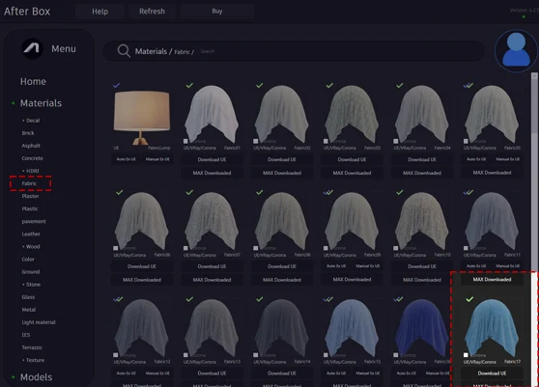The image size is (539, 387).
Task: Click the green checkmark above Fabric01
Action: 189,85
